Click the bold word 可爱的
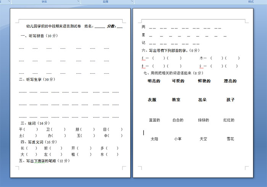Screen dimensions: 267x187 pos(178,81)
